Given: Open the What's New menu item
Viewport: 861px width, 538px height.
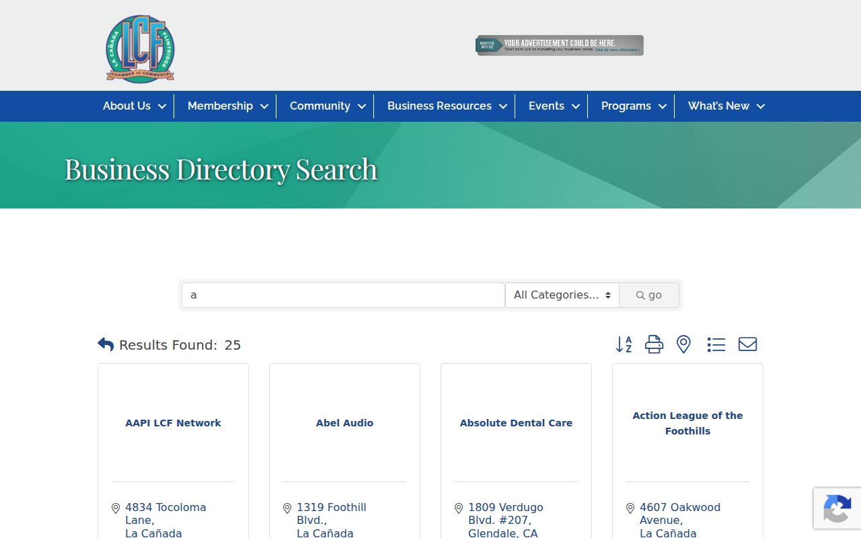Looking at the screenshot, I should click(718, 106).
